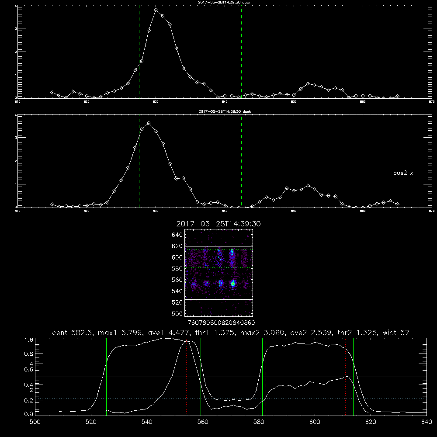Click the left green dashed line in dawn plot
Image resolution: width=437 pixels, height=437 pixels.
click(139, 52)
